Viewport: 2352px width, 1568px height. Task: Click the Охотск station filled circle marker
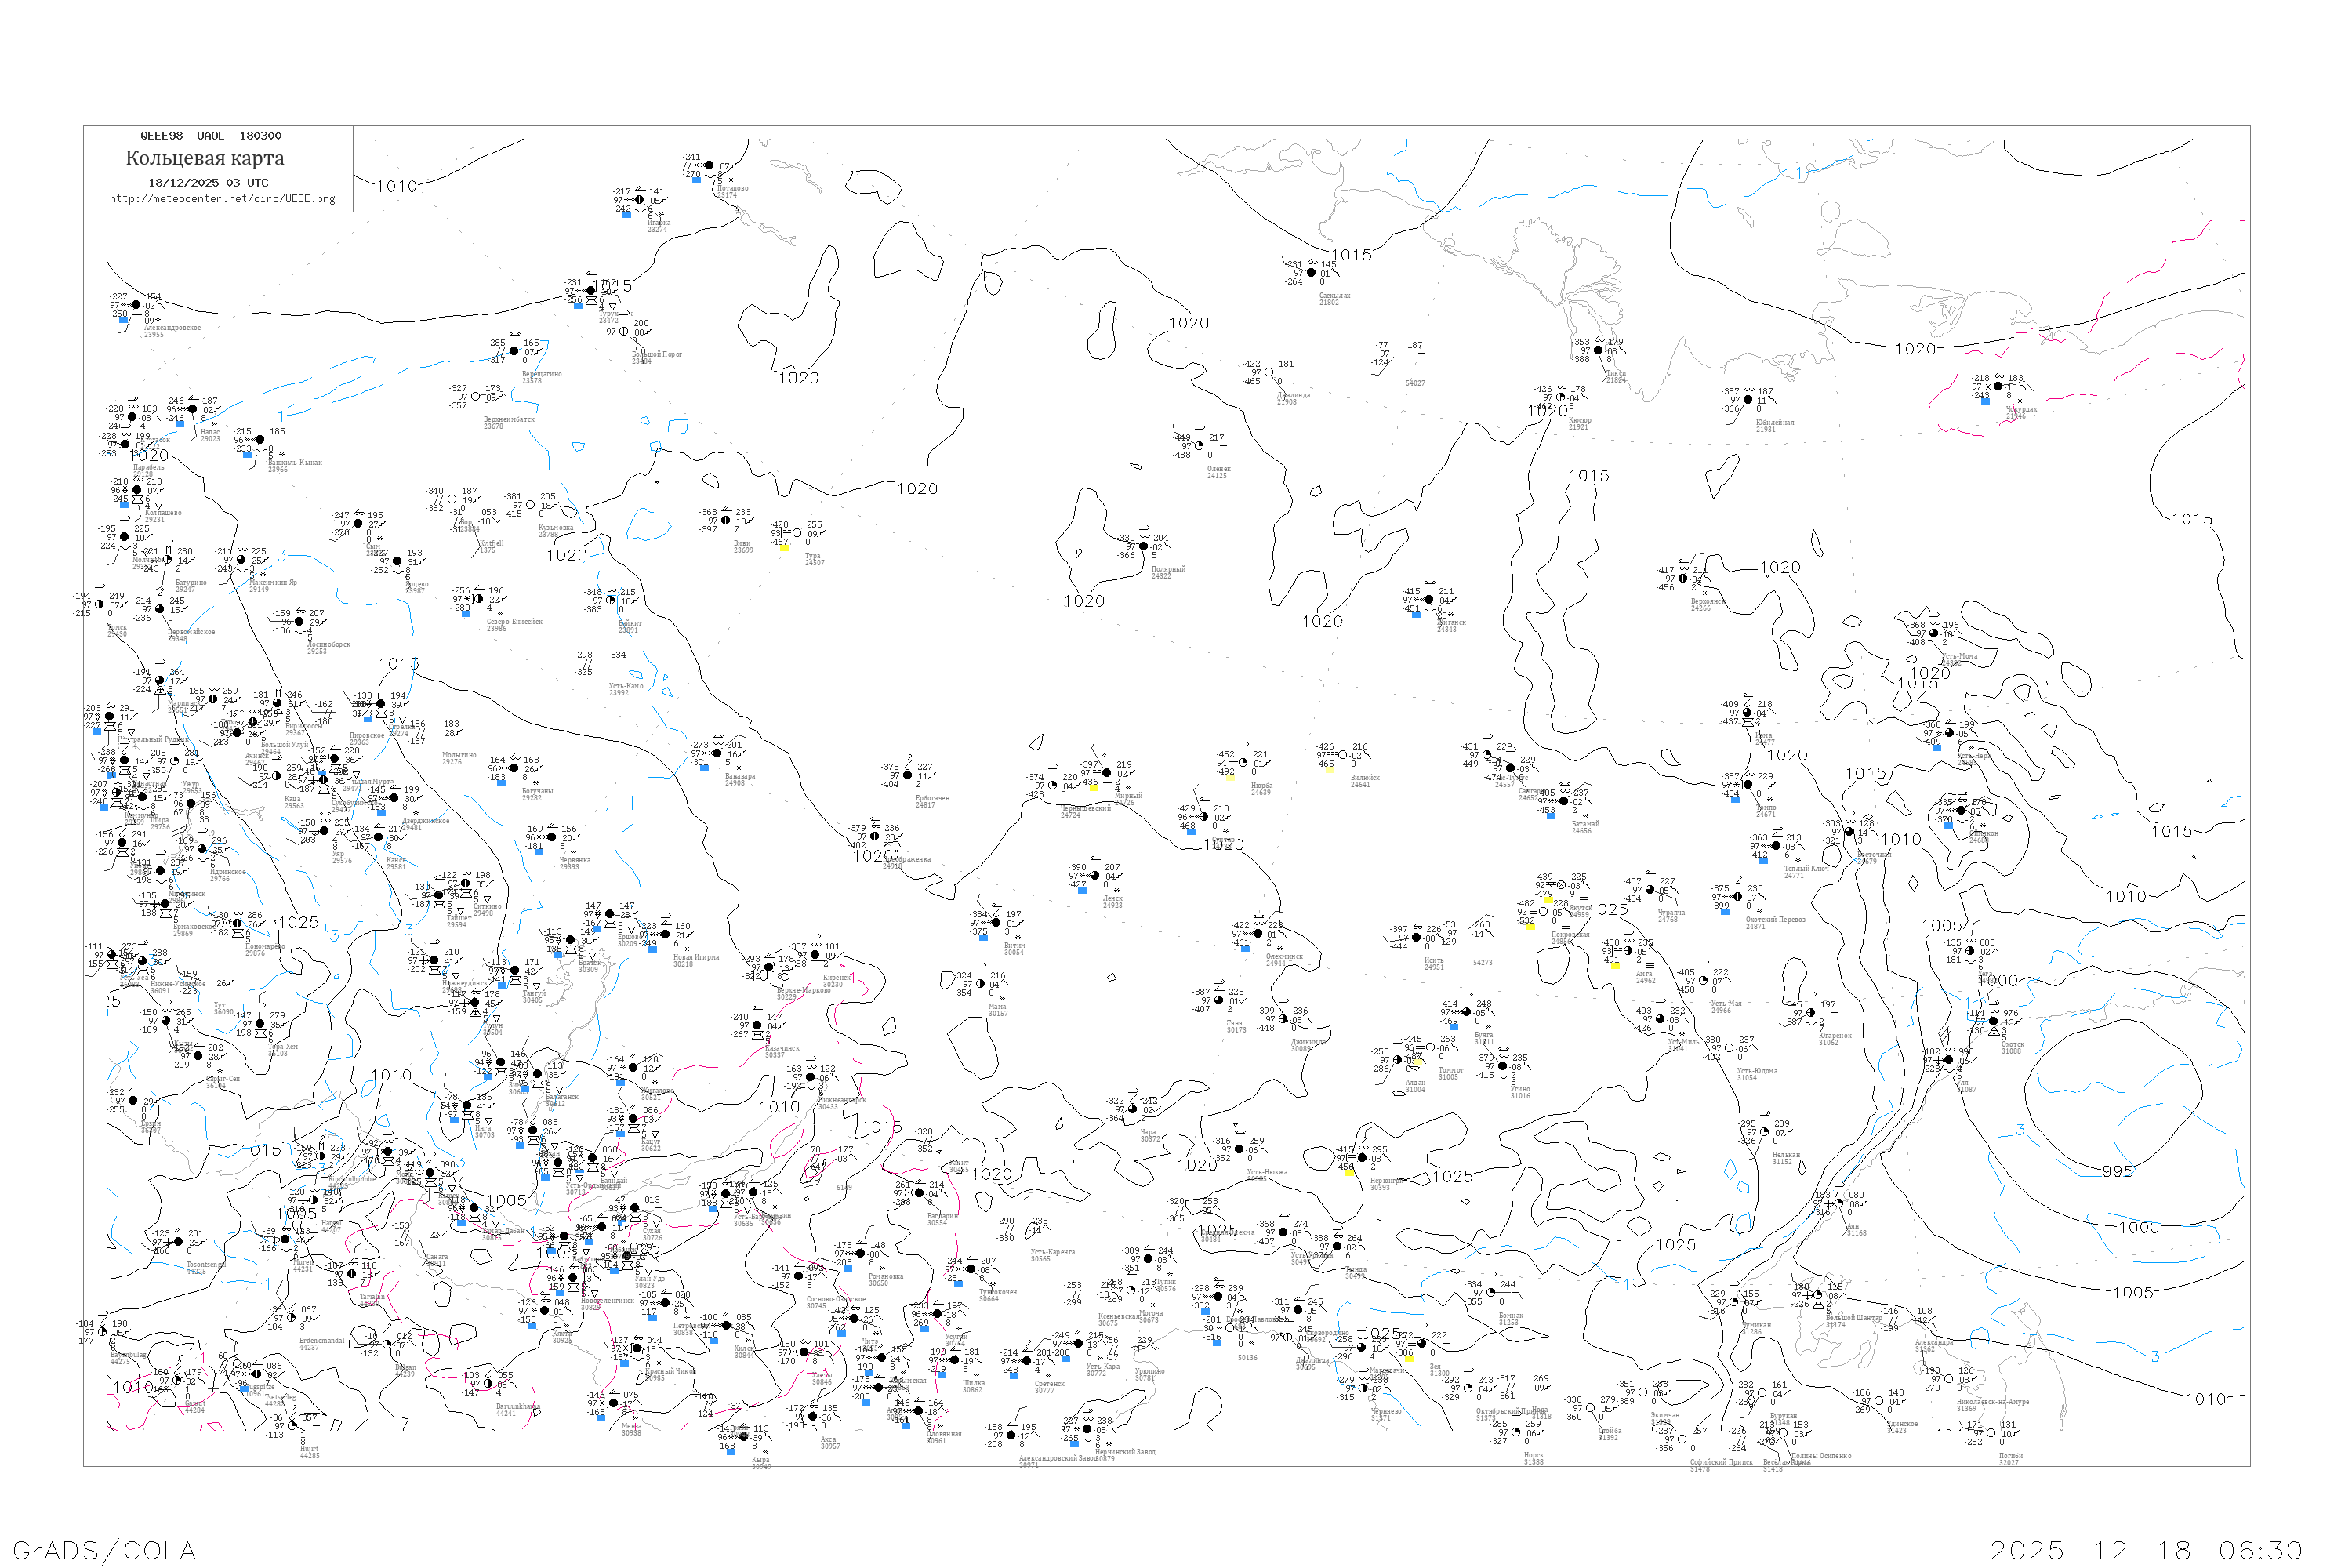click(1993, 1021)
